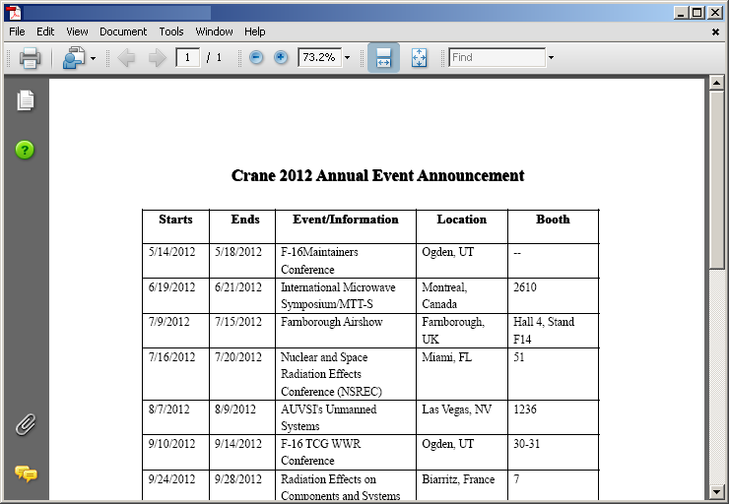Click the document title 'Crane 2012 Annual Event Announcement'
The width and height of the screenshot is (729, 504).
click(x=377, y=176)
